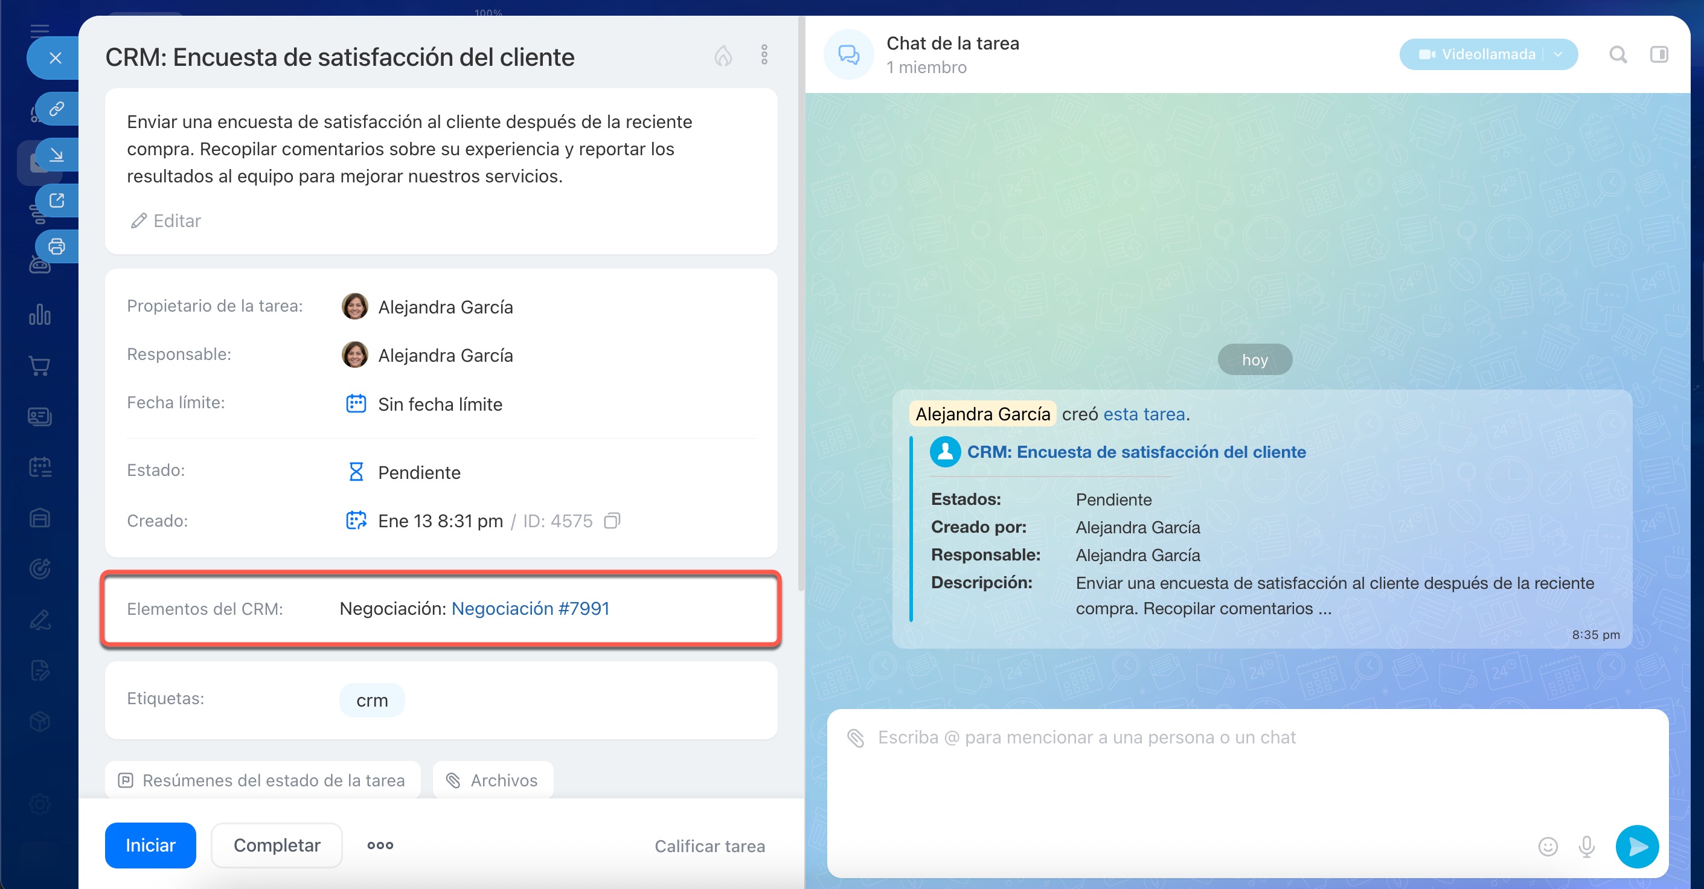Click the print task icon
1704x889 pixels.
(x=57, y=246)
